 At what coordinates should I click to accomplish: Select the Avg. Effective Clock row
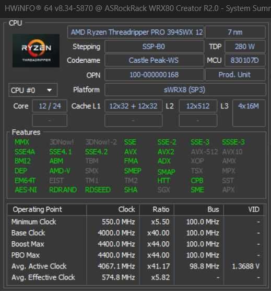point(136,277)
